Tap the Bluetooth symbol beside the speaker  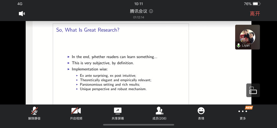pos(24,14)
